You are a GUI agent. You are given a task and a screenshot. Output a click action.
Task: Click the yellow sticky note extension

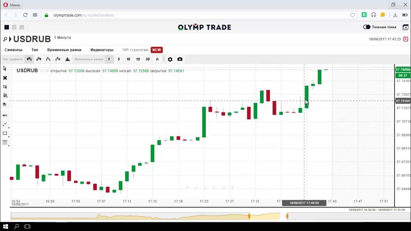[x=383, y=15]
